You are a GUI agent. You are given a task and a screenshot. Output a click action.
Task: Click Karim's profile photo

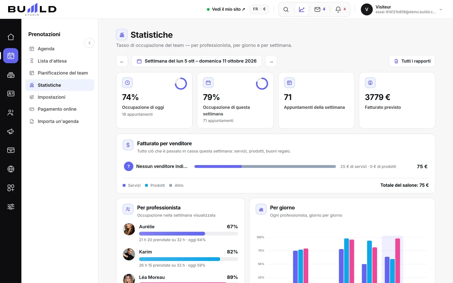(x=129, y=254)
